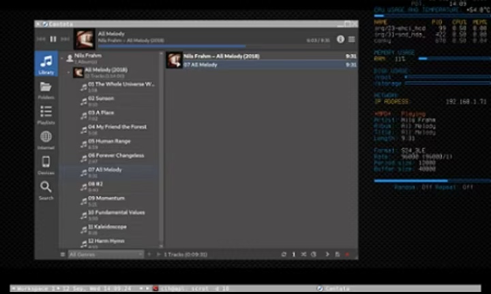Toggle consume mode icon
The height and width of the screenshot is (294, 491).
click(x=314, y=254)
